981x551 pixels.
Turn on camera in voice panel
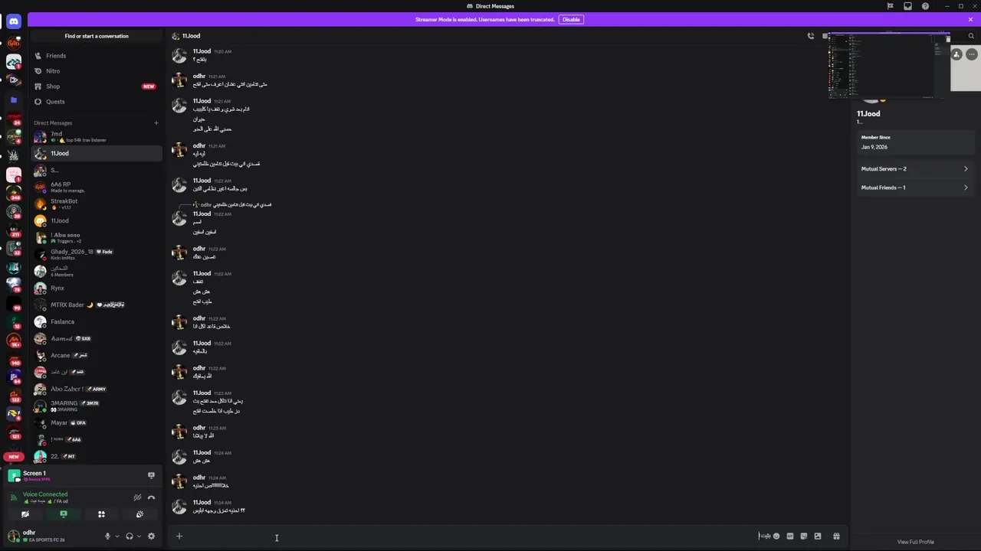click(x=25, y=514)
